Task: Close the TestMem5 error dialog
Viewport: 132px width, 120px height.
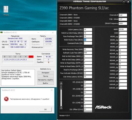Action: point(52,90)
